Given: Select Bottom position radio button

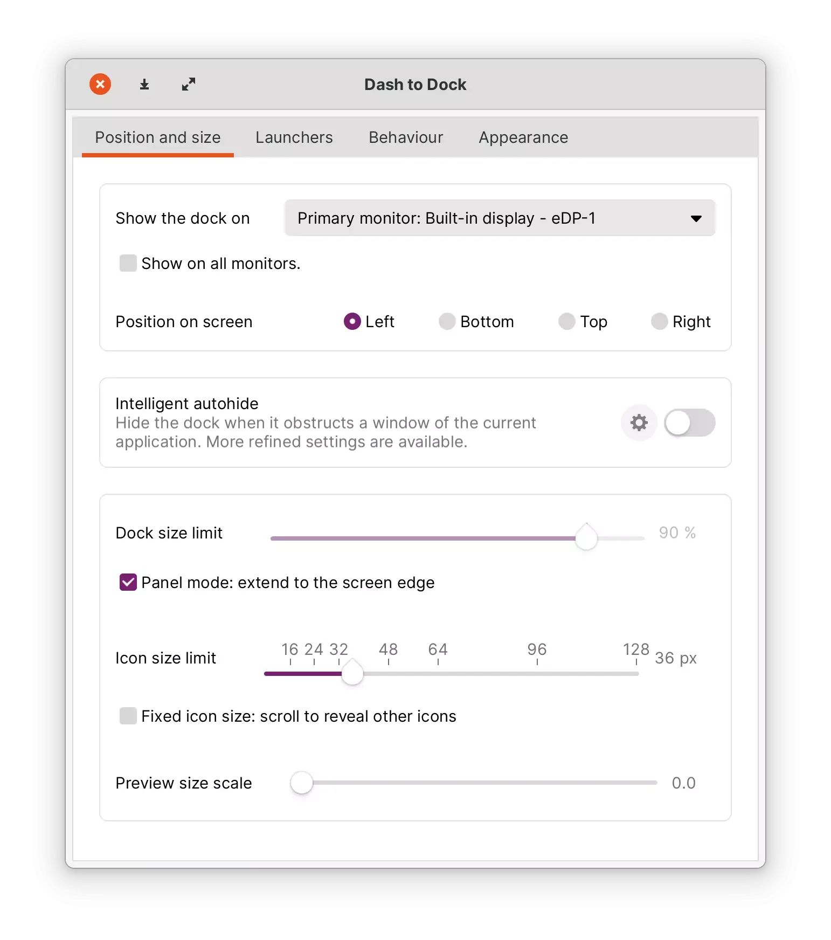Looking at the screenshot, I should point(447,321).
